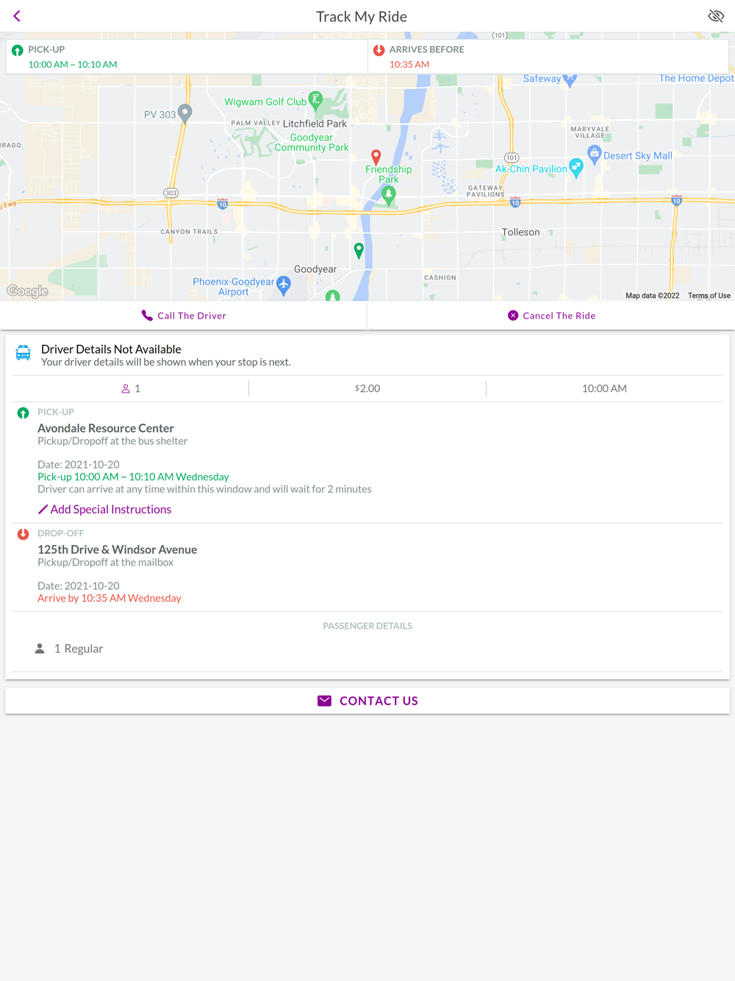Click the Goodyear Community Park label
Screen dimensions: 735x981
coord(312,143)
